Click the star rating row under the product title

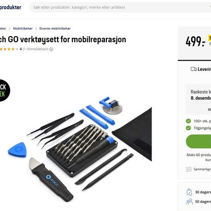[9, 49]
